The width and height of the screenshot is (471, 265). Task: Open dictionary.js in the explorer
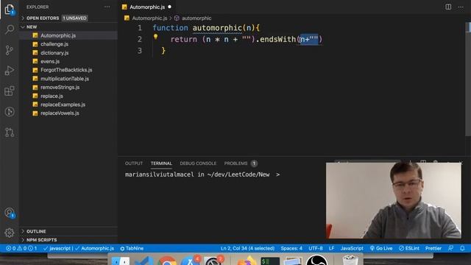54,53
